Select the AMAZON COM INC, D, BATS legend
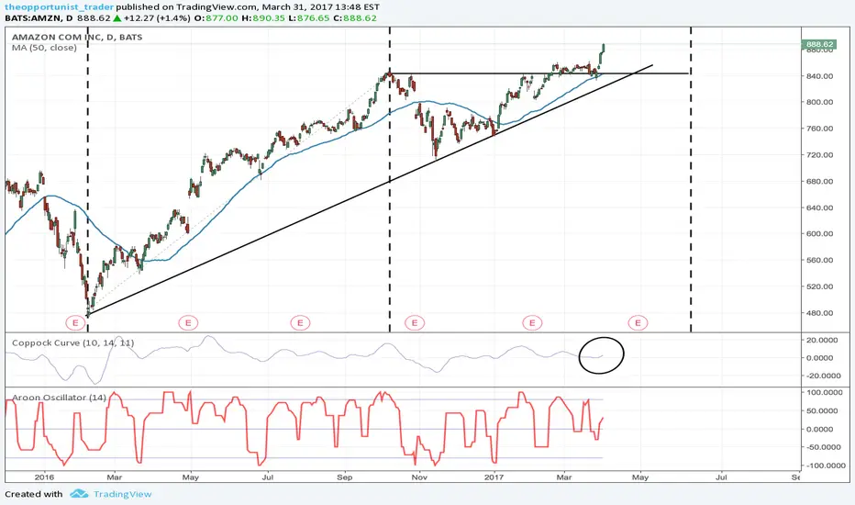 (77, 37)
